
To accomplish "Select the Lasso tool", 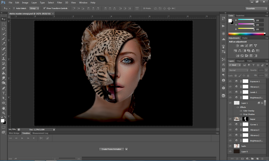I will [x=4, y=29].
